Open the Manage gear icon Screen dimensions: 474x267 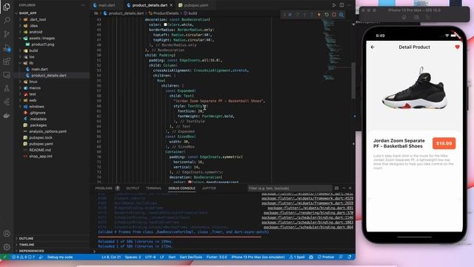coord(7,247)
